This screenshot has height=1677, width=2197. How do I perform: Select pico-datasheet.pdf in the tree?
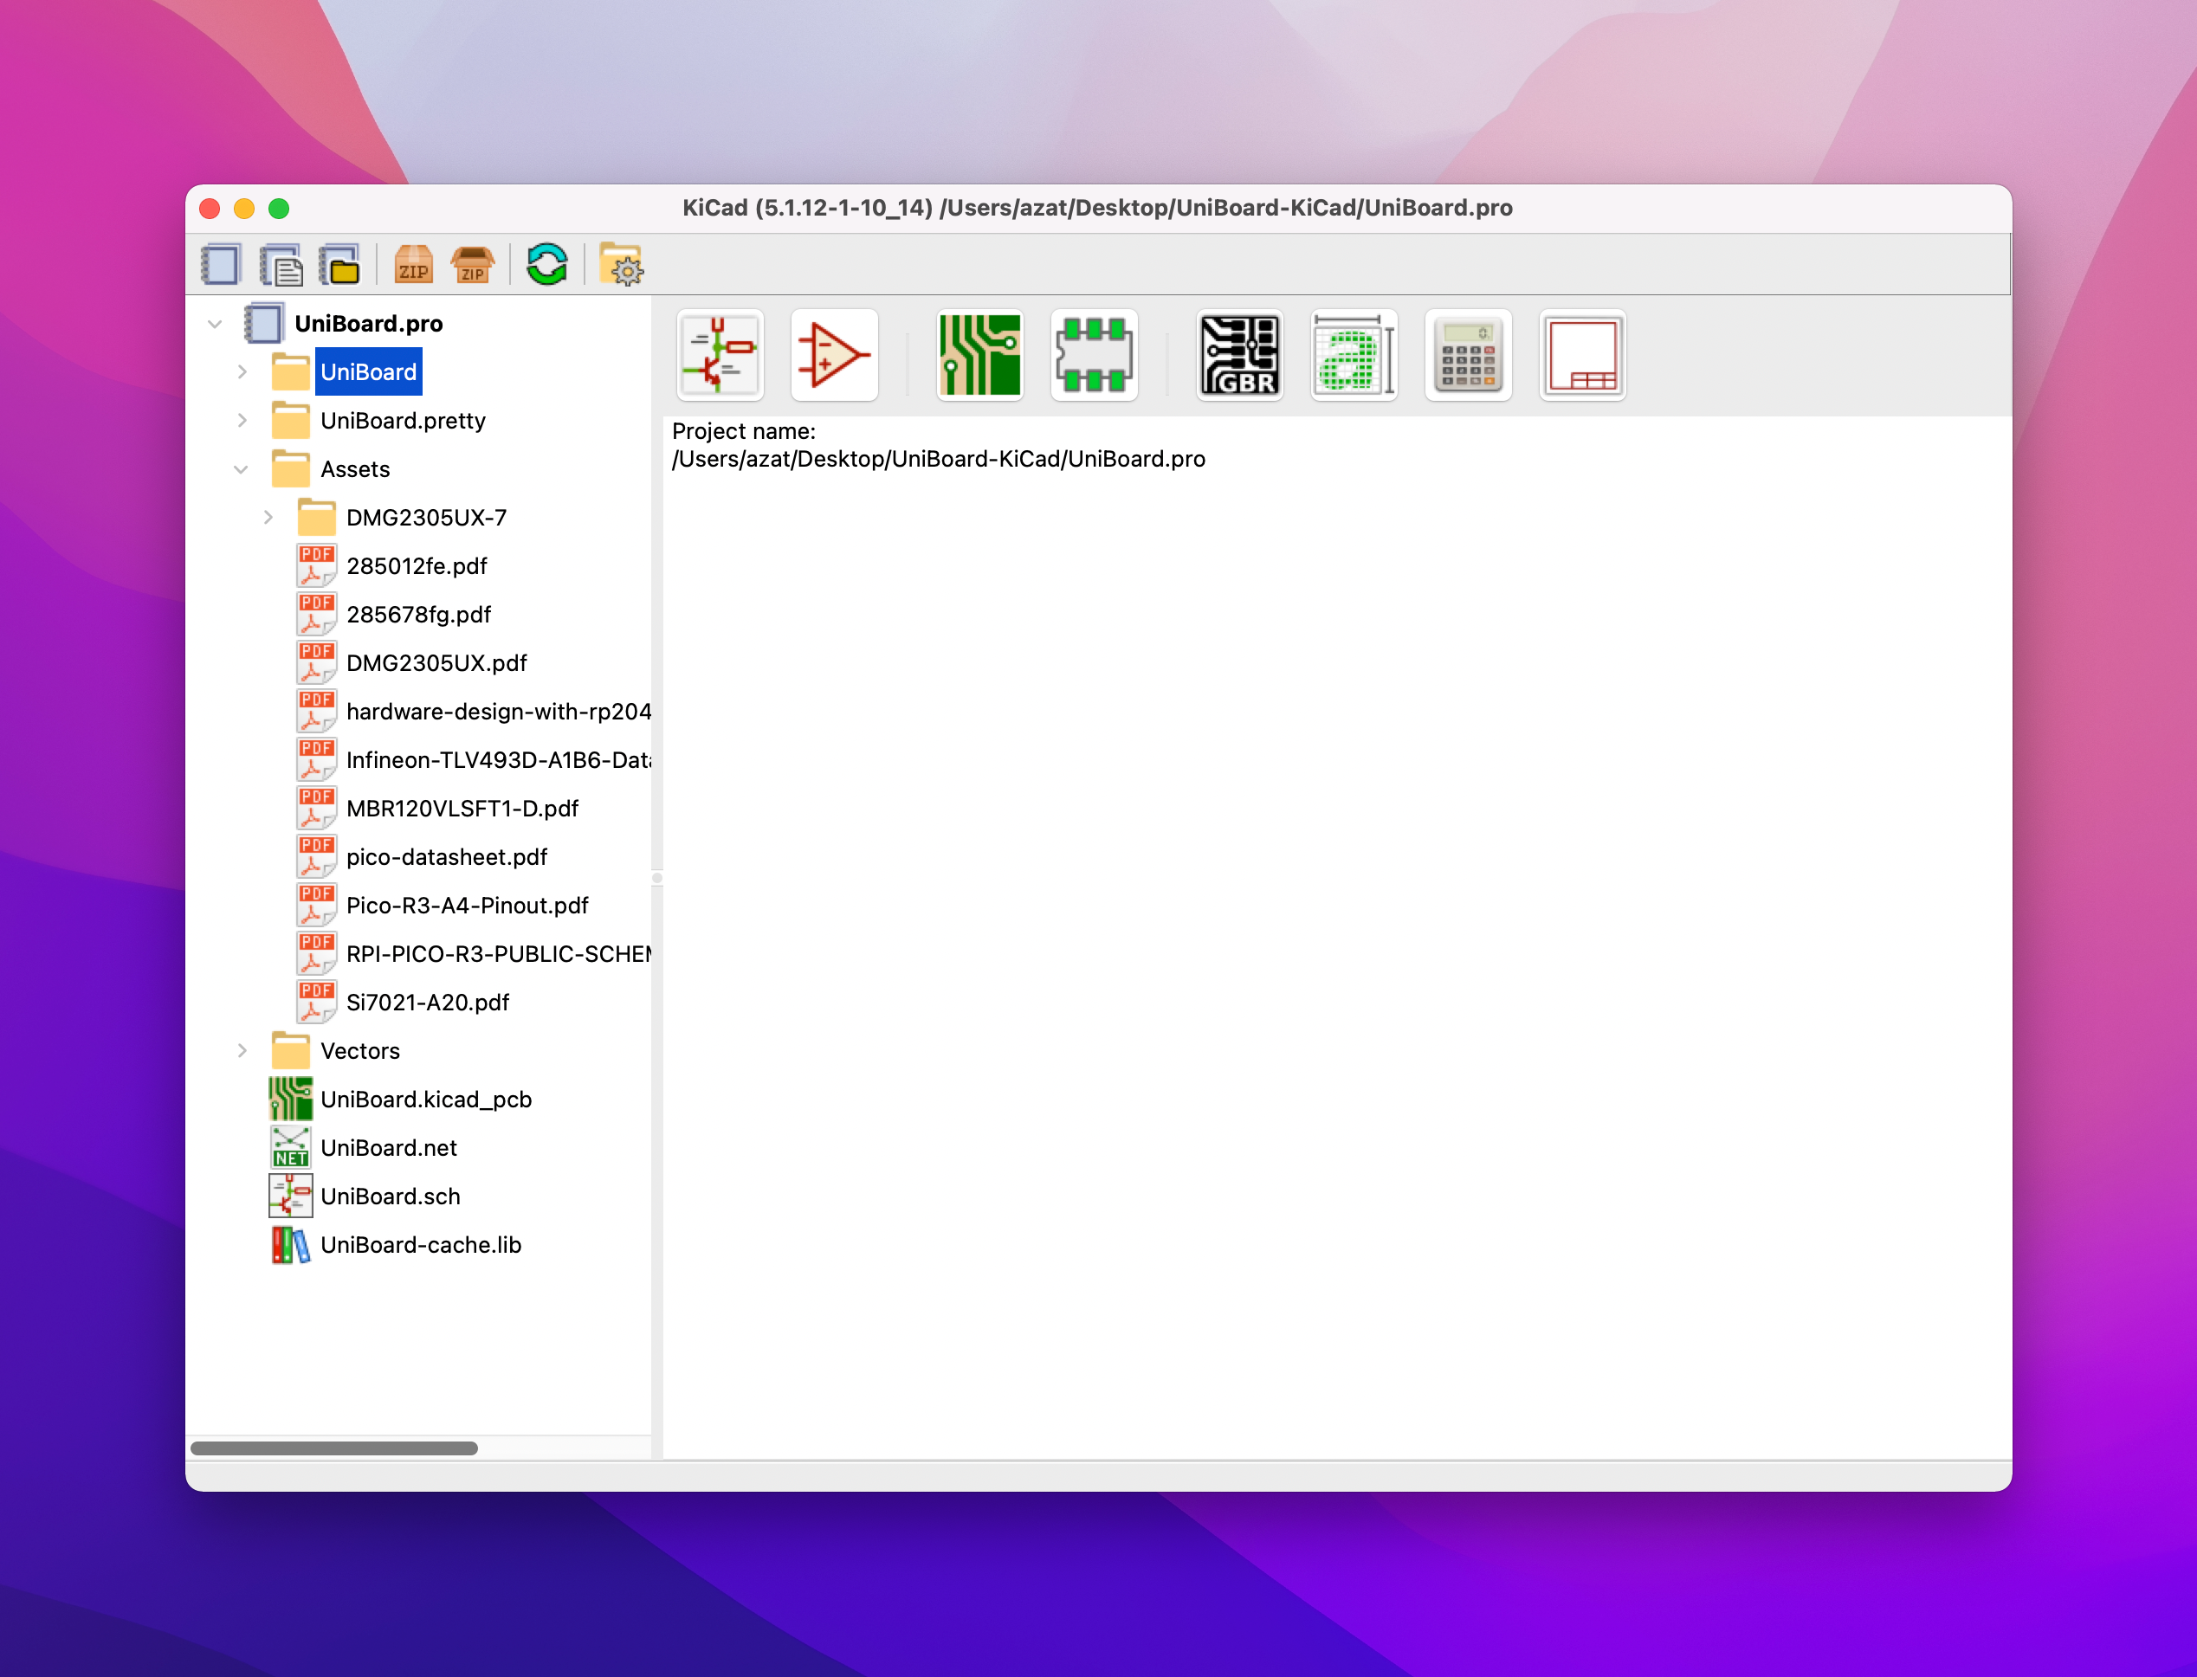[x=446, y=856]
